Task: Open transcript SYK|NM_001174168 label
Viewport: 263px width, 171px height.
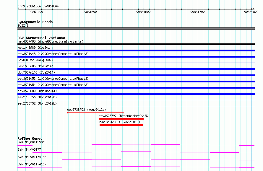Action: coord(32,157)
